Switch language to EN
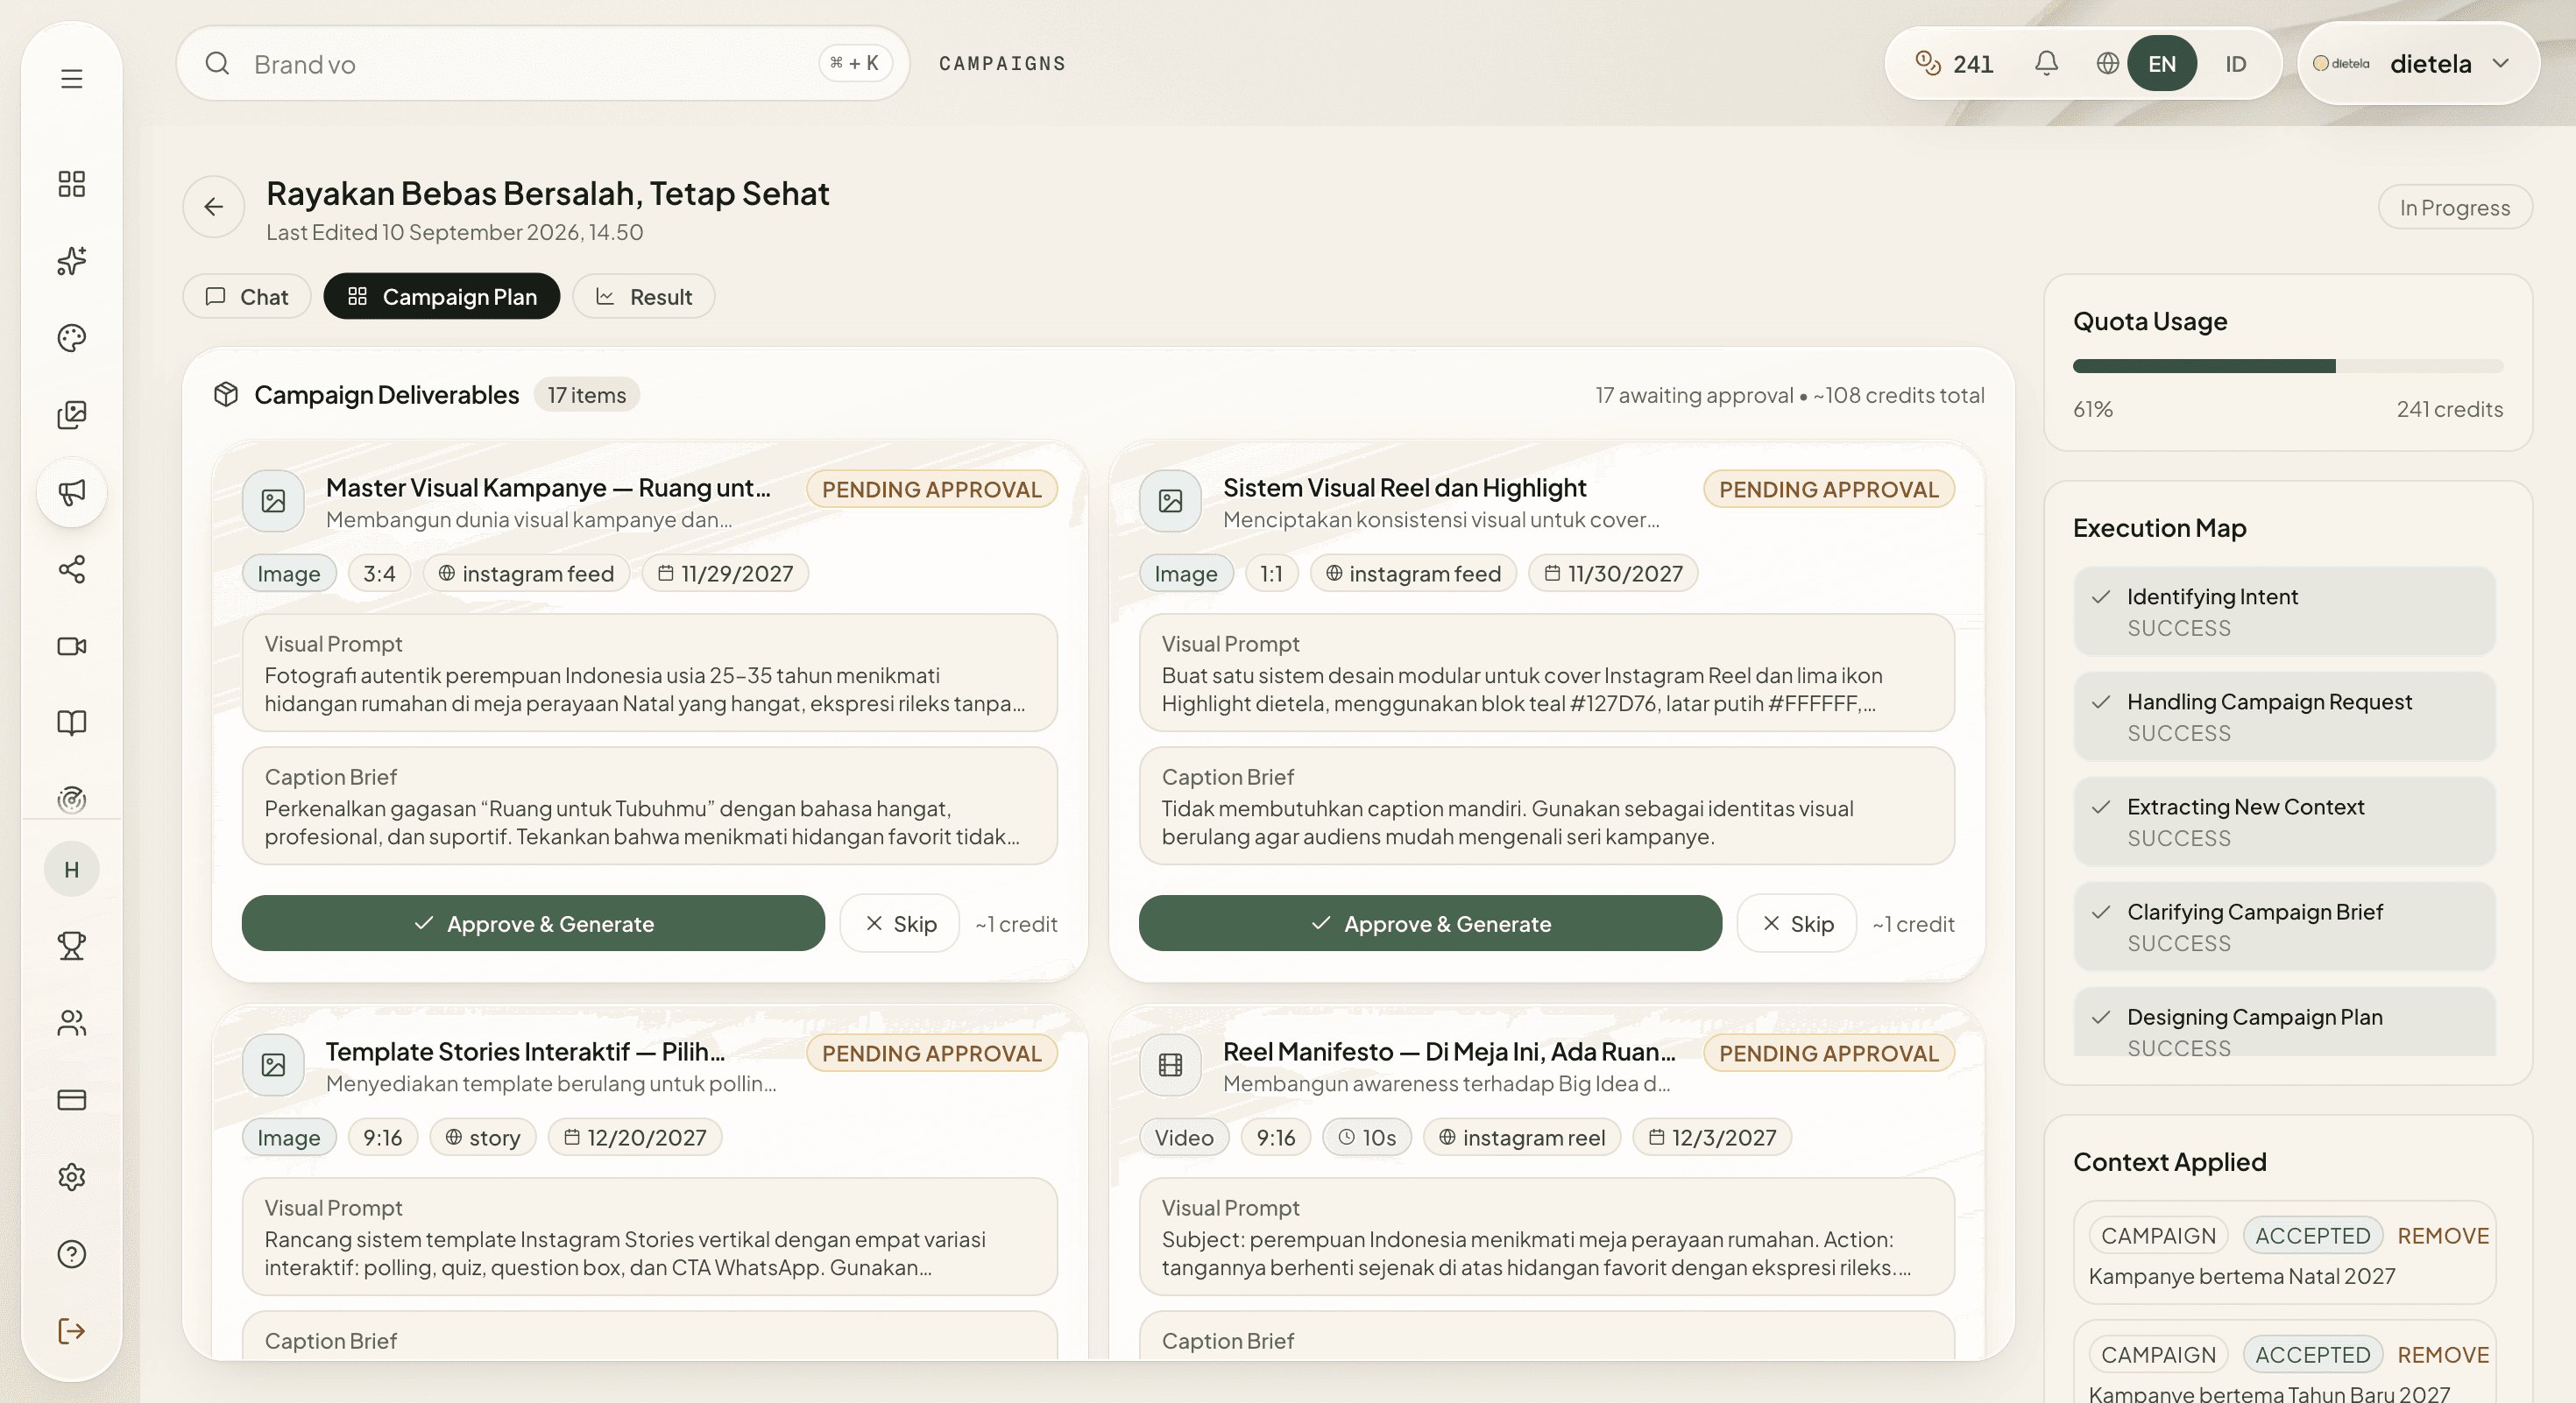Image resolution: width=2576 pixels, height=1403 pixels. (x=2161, y=64)
